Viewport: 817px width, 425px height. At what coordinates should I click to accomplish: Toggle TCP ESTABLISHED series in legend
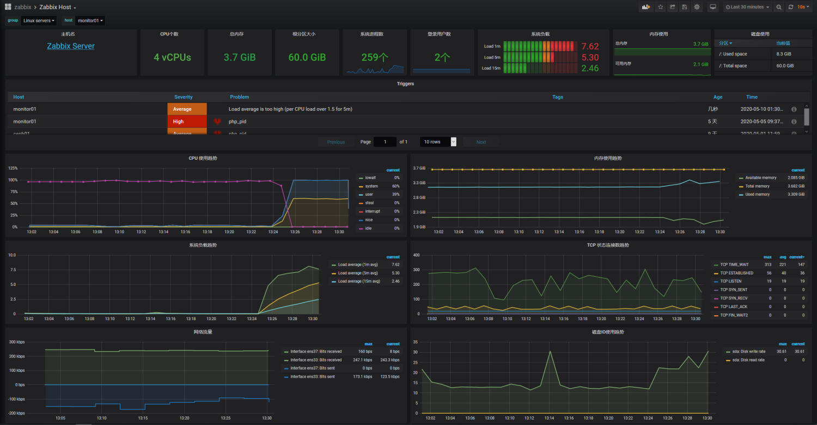point(736,273)
